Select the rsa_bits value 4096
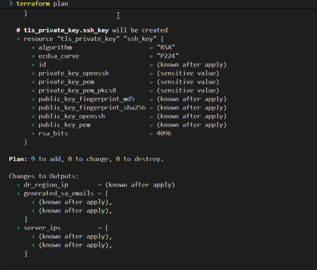This screenshot has height=270, width=317. coord(164,134)
